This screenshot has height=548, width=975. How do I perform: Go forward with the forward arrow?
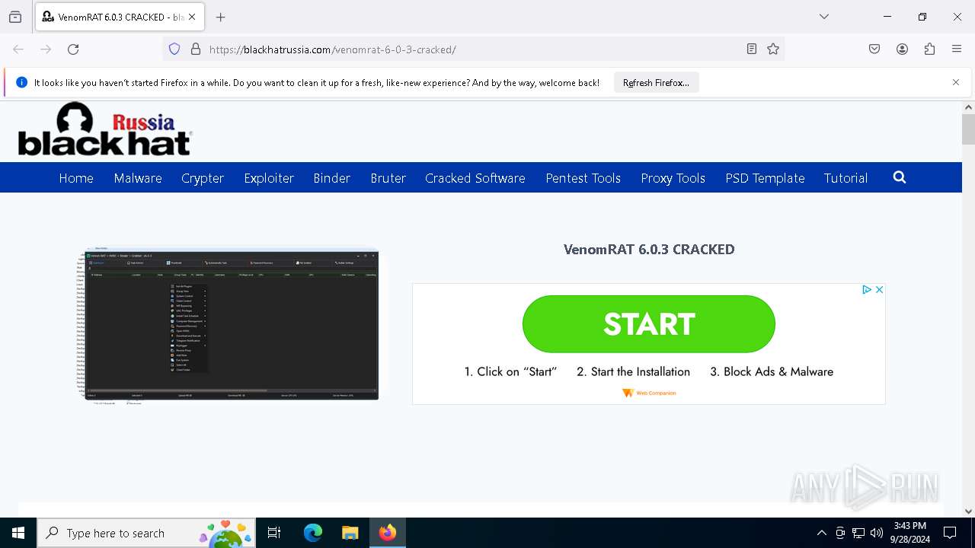click(46, 49)
